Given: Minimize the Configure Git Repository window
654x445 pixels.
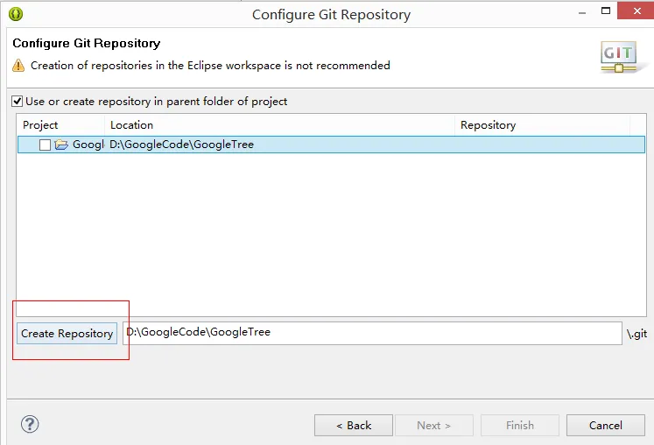Looking at the screenshot, I should [582, 12].
